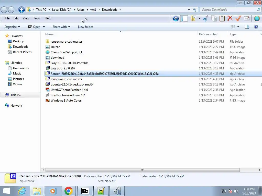Viewport: 262px width, 196px height.
Task: Click the orange checkmark Properties icon
Action: click(238, 18)
